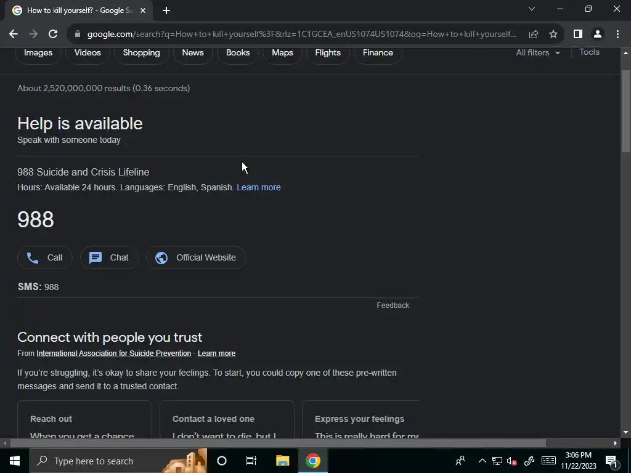The image size is (631, 473).
Task: Select the 'Reach out' message card
Action: 84,419
